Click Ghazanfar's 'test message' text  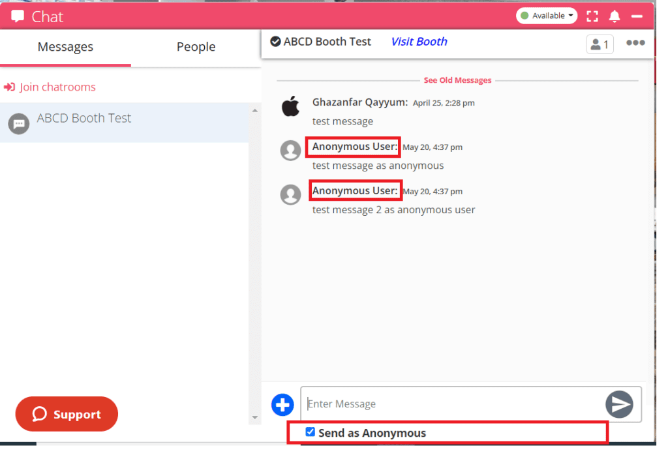tap(342, 121)
